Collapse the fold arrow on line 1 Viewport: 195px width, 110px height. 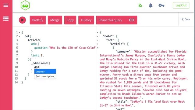(x=19, y=33)
